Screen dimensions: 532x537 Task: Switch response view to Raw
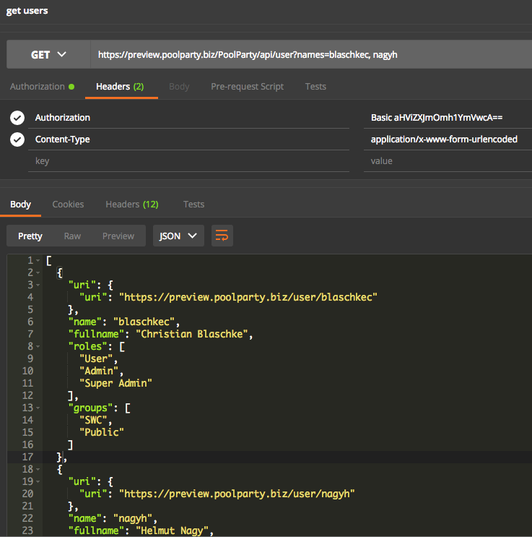coord(72,236)
